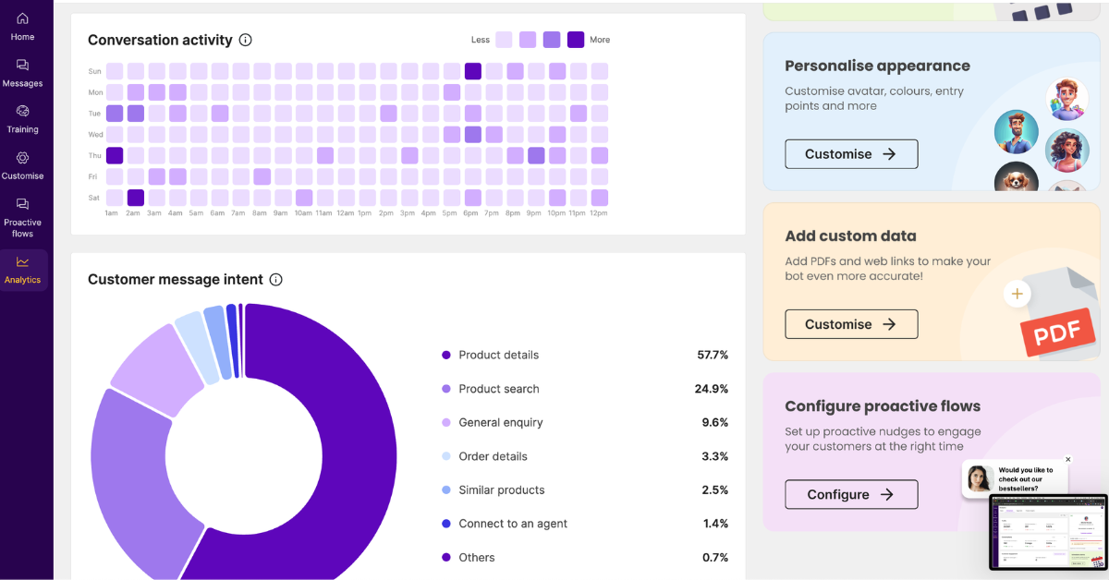
Task: Click Configure under Configure proactive flows
Action: pyautogui.click(x=851, y=494)
